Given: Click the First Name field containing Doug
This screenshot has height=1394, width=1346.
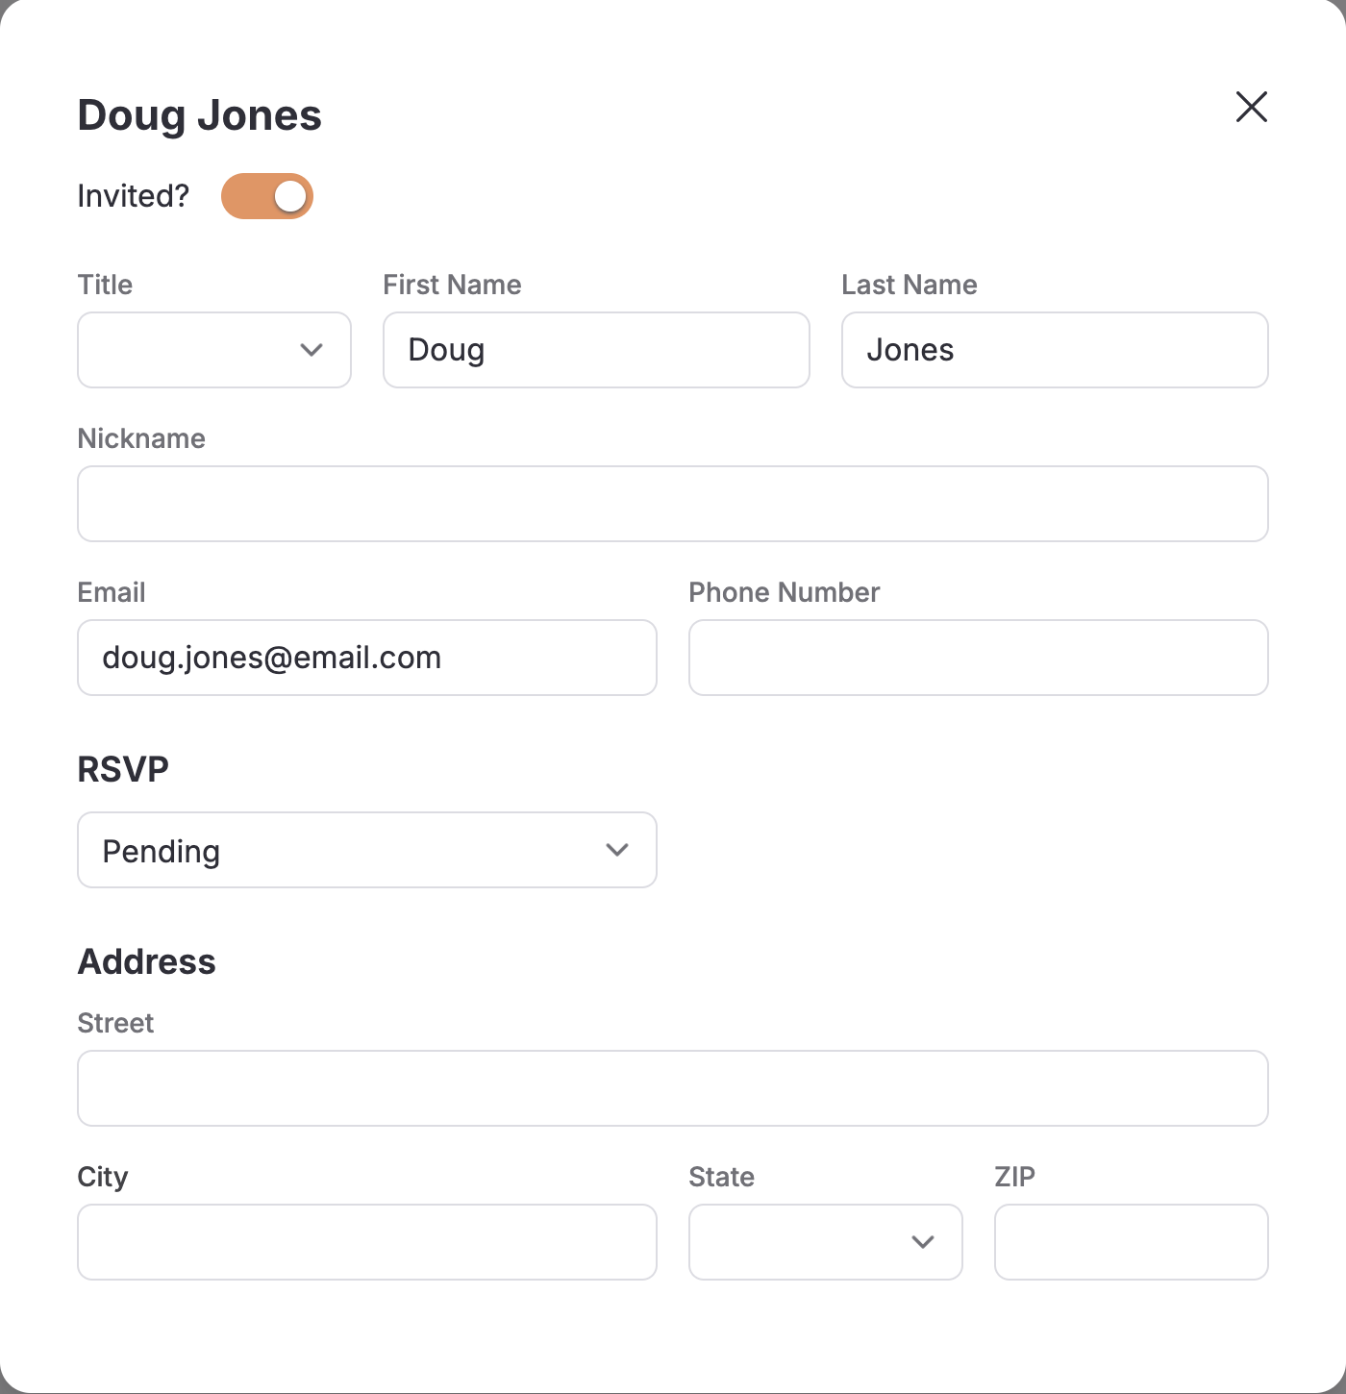Looking at the screenshot, I should pyautogui.click(x=596, y=350).
